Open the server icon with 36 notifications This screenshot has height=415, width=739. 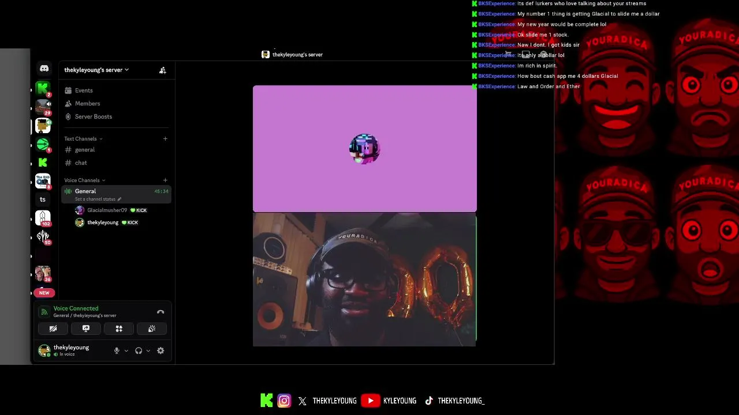pos(43,273)
